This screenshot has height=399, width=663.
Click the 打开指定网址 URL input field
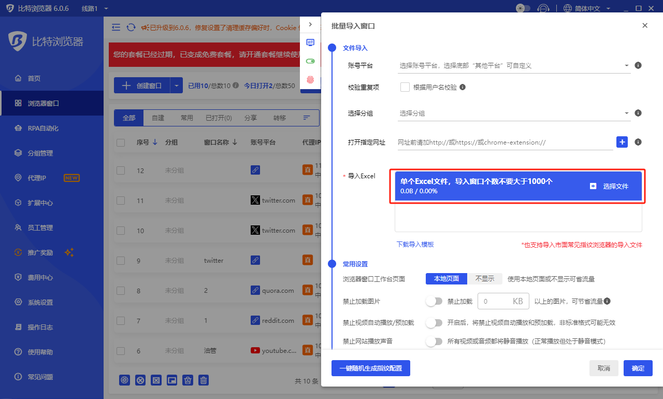tap(506, 142)
